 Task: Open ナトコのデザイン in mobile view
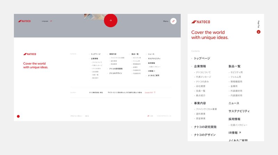point(205,135)
